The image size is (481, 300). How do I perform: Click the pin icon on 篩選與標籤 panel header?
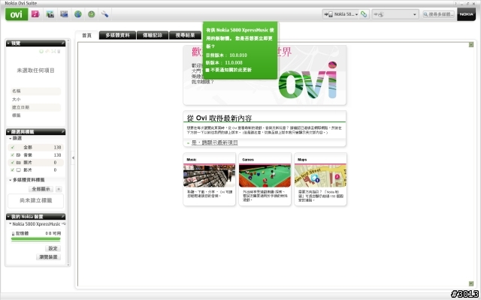click(x=62, y=132)
